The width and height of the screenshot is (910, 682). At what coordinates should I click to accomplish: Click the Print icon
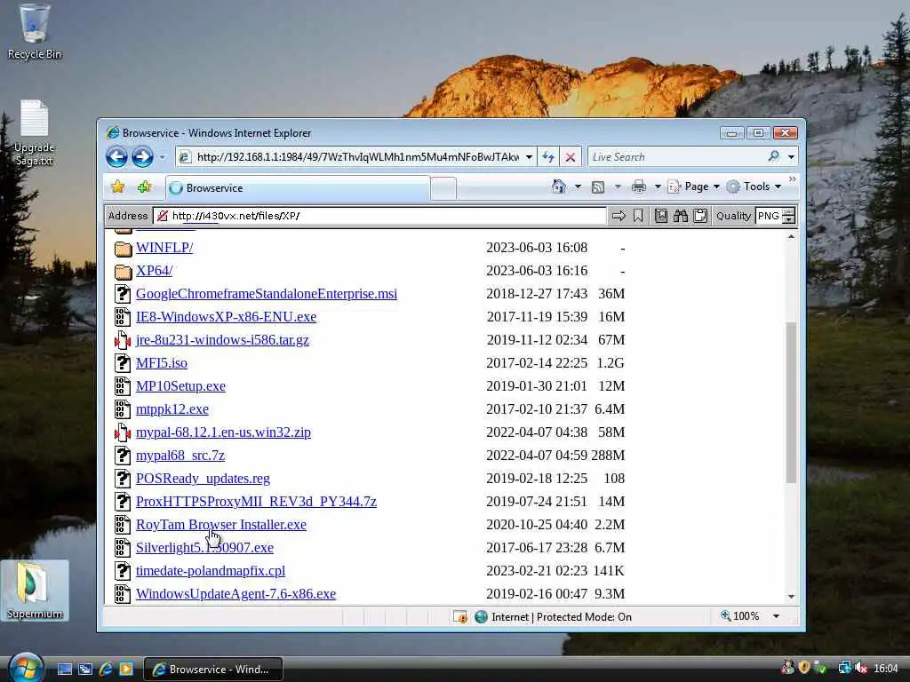tap(638, 186)
